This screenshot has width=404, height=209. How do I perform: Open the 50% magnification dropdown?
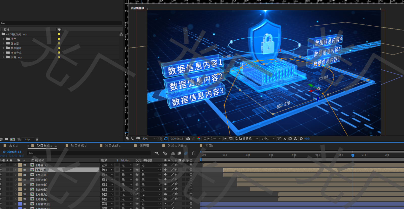click(149, 139)
